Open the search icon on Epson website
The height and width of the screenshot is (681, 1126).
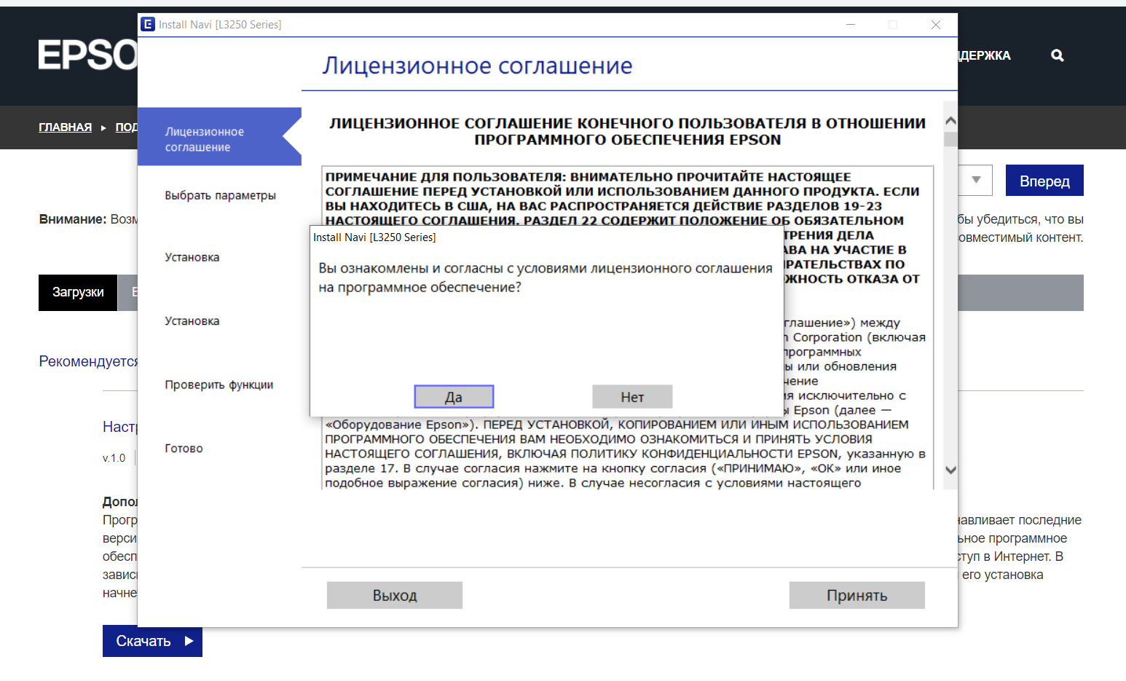click(1057, 55)
